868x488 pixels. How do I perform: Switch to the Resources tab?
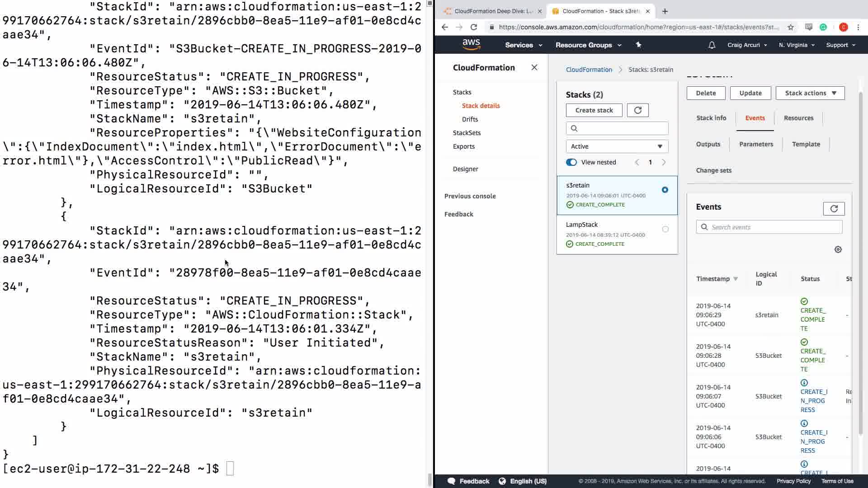pos(798,118)
